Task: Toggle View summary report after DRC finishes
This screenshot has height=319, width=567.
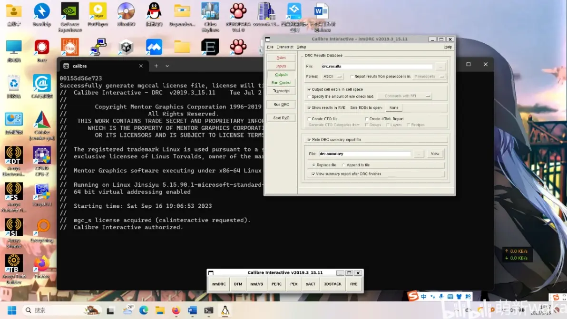Action: [313, 174]
